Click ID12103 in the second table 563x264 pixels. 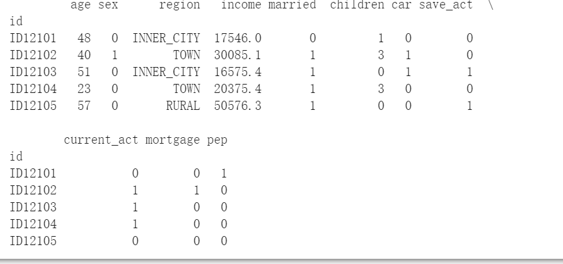pos(33,207)
